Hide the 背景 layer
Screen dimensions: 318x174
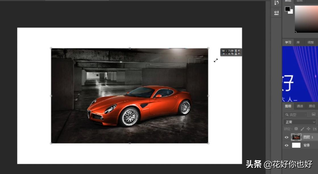point(286,145)
